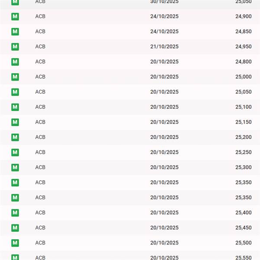The width and height of the screenshot is (260, 260).
Task: Select the 24,850 price cell
Action: 243,32
